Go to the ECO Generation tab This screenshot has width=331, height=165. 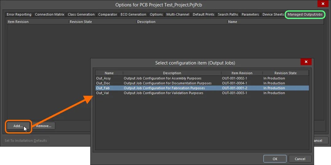tap(133, 14)
